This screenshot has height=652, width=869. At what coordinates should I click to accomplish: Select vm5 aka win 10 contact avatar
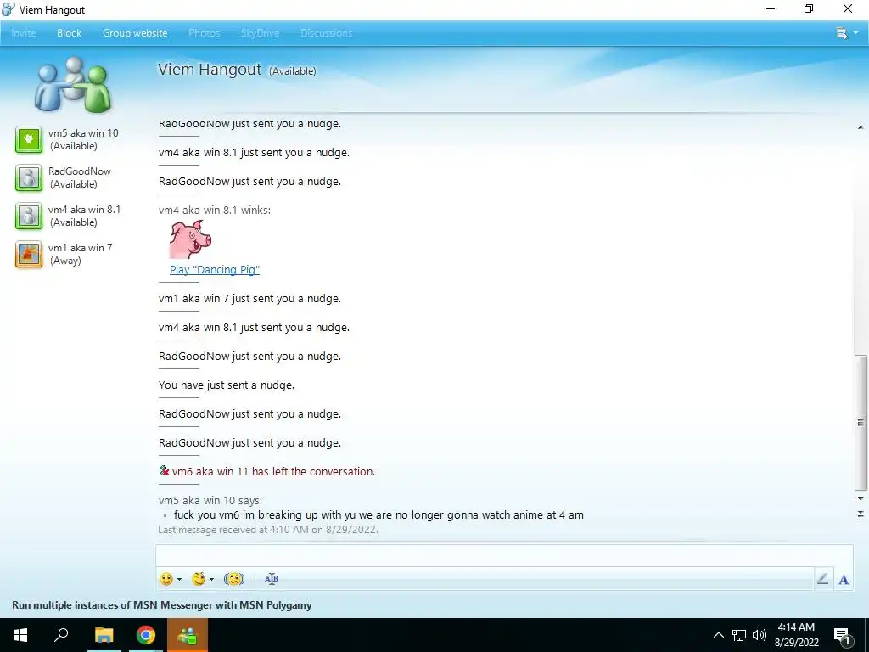[29, 139]
